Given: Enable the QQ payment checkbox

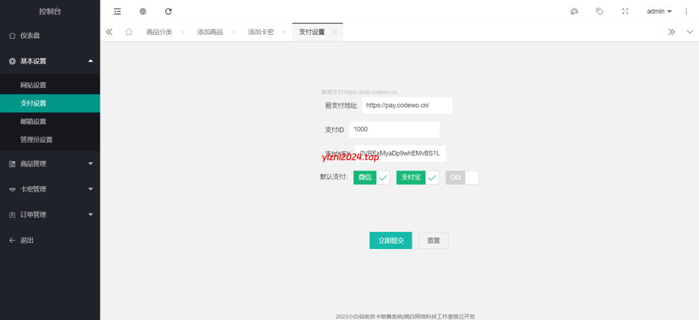Looking at the screenshot, I should coord(462,177).
